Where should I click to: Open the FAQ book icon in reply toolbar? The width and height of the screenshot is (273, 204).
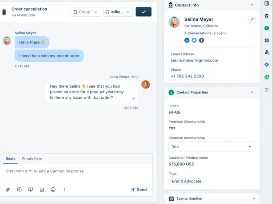click(31, 190)
